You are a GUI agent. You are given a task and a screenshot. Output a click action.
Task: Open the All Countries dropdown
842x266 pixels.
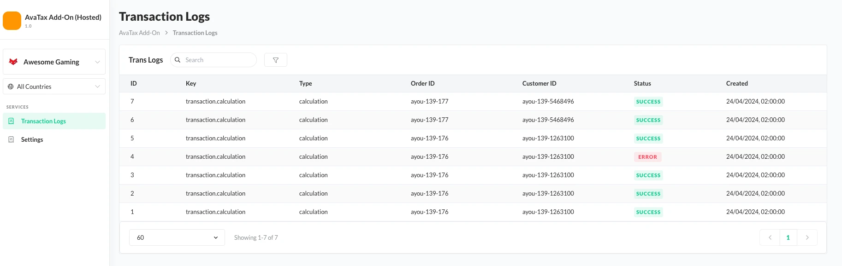coord(97,87)
